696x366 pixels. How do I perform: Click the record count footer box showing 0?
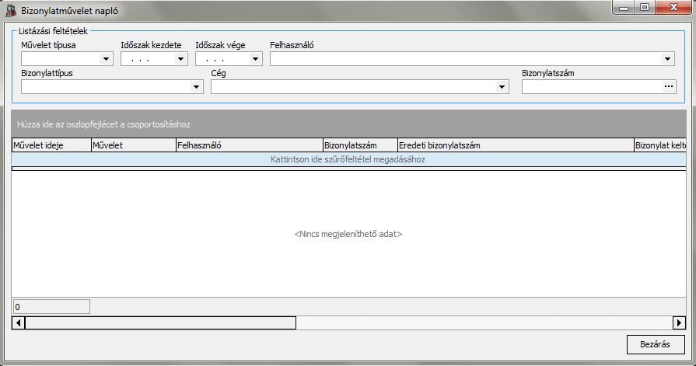(51, 306)
